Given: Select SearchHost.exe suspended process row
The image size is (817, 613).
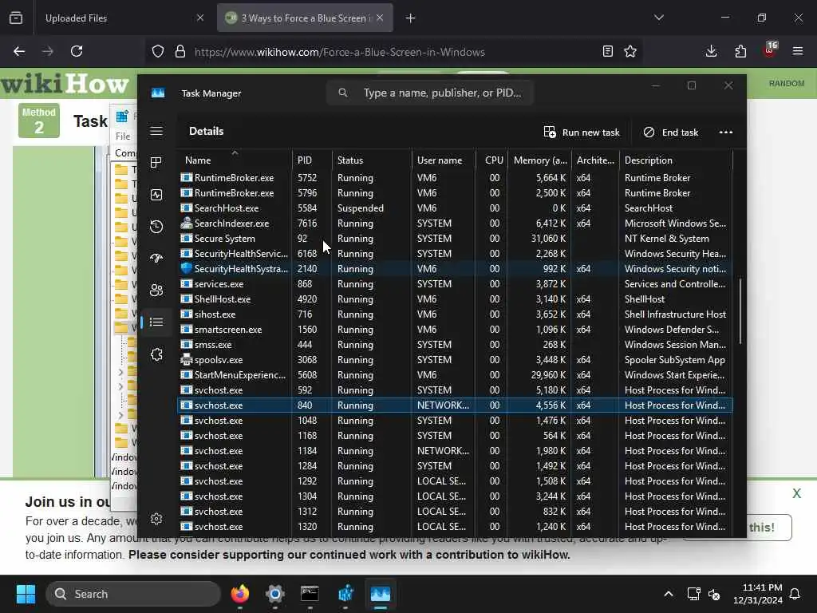Looking at the screenshot, I should tap(455, 208).
